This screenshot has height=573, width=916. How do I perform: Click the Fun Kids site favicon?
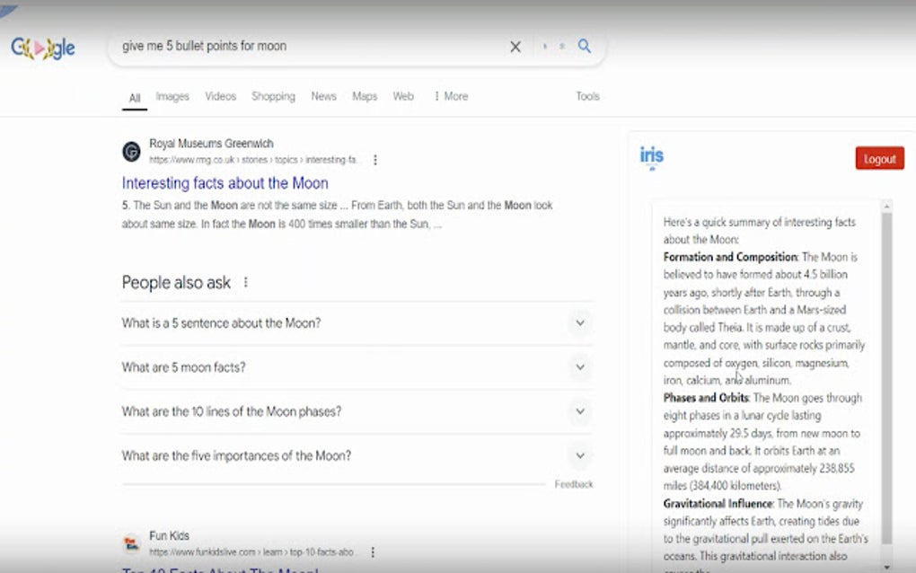(x=129, y=541)
